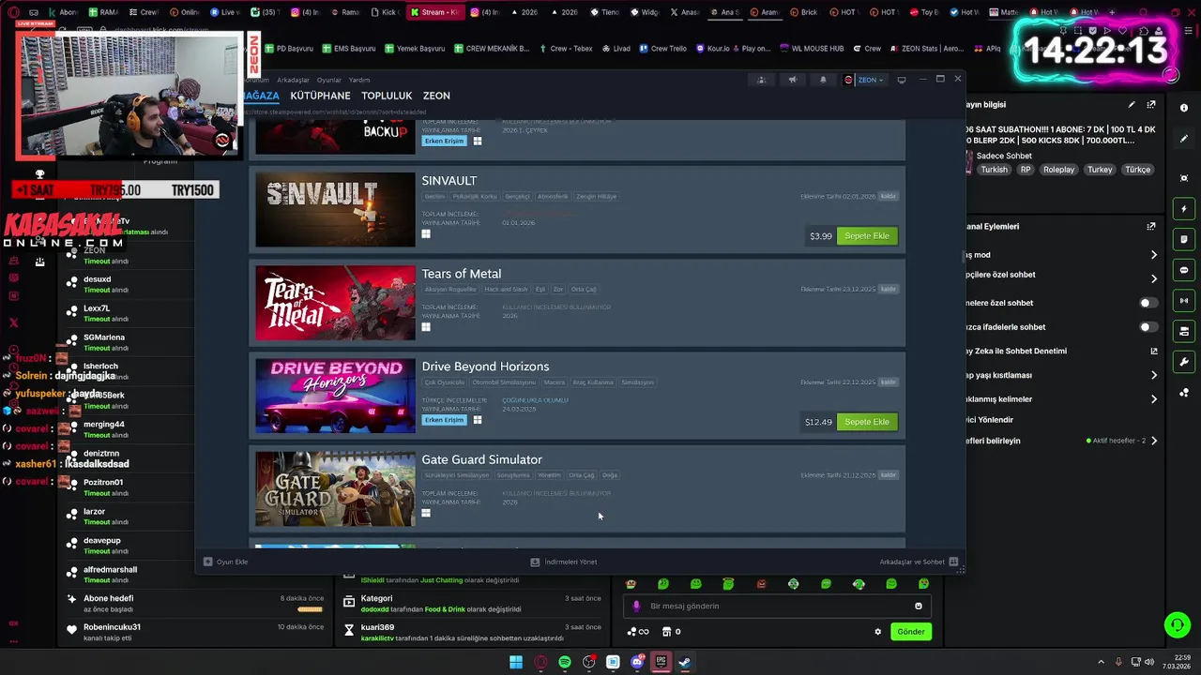The width and height of the screenshot is (1201, 675).
Task: Click lightning bolt icon in sidebar
Action: click(1184, 209)
